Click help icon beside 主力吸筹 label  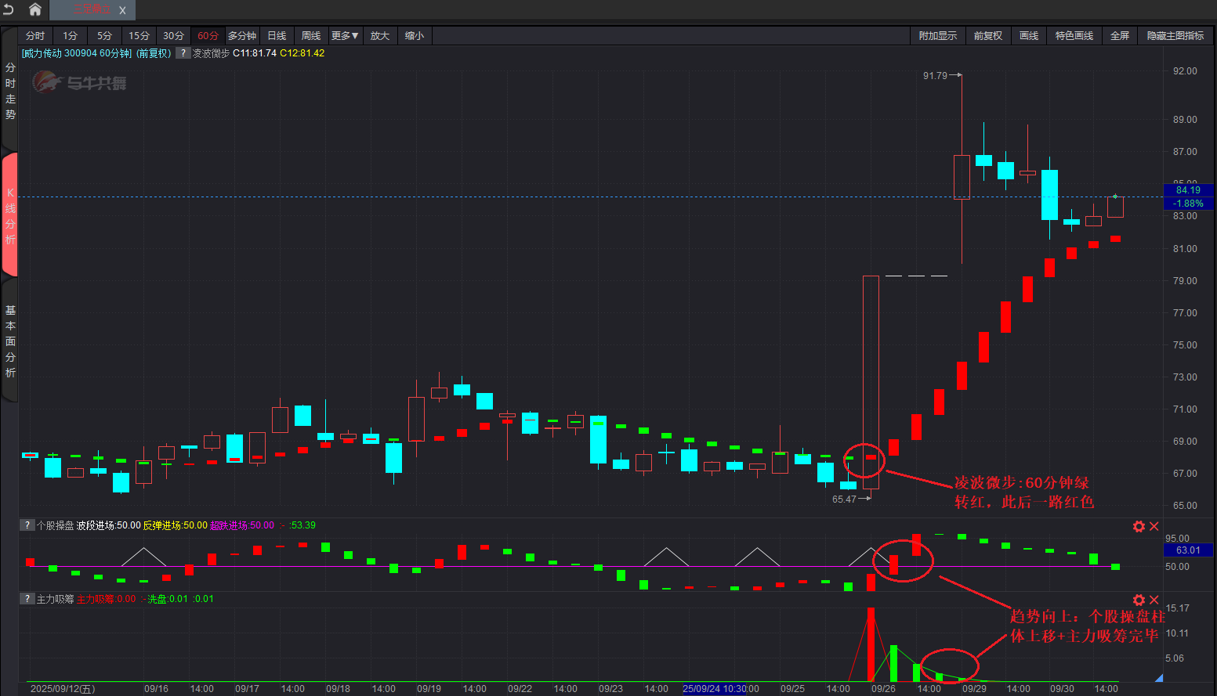[x=27, y=599]
